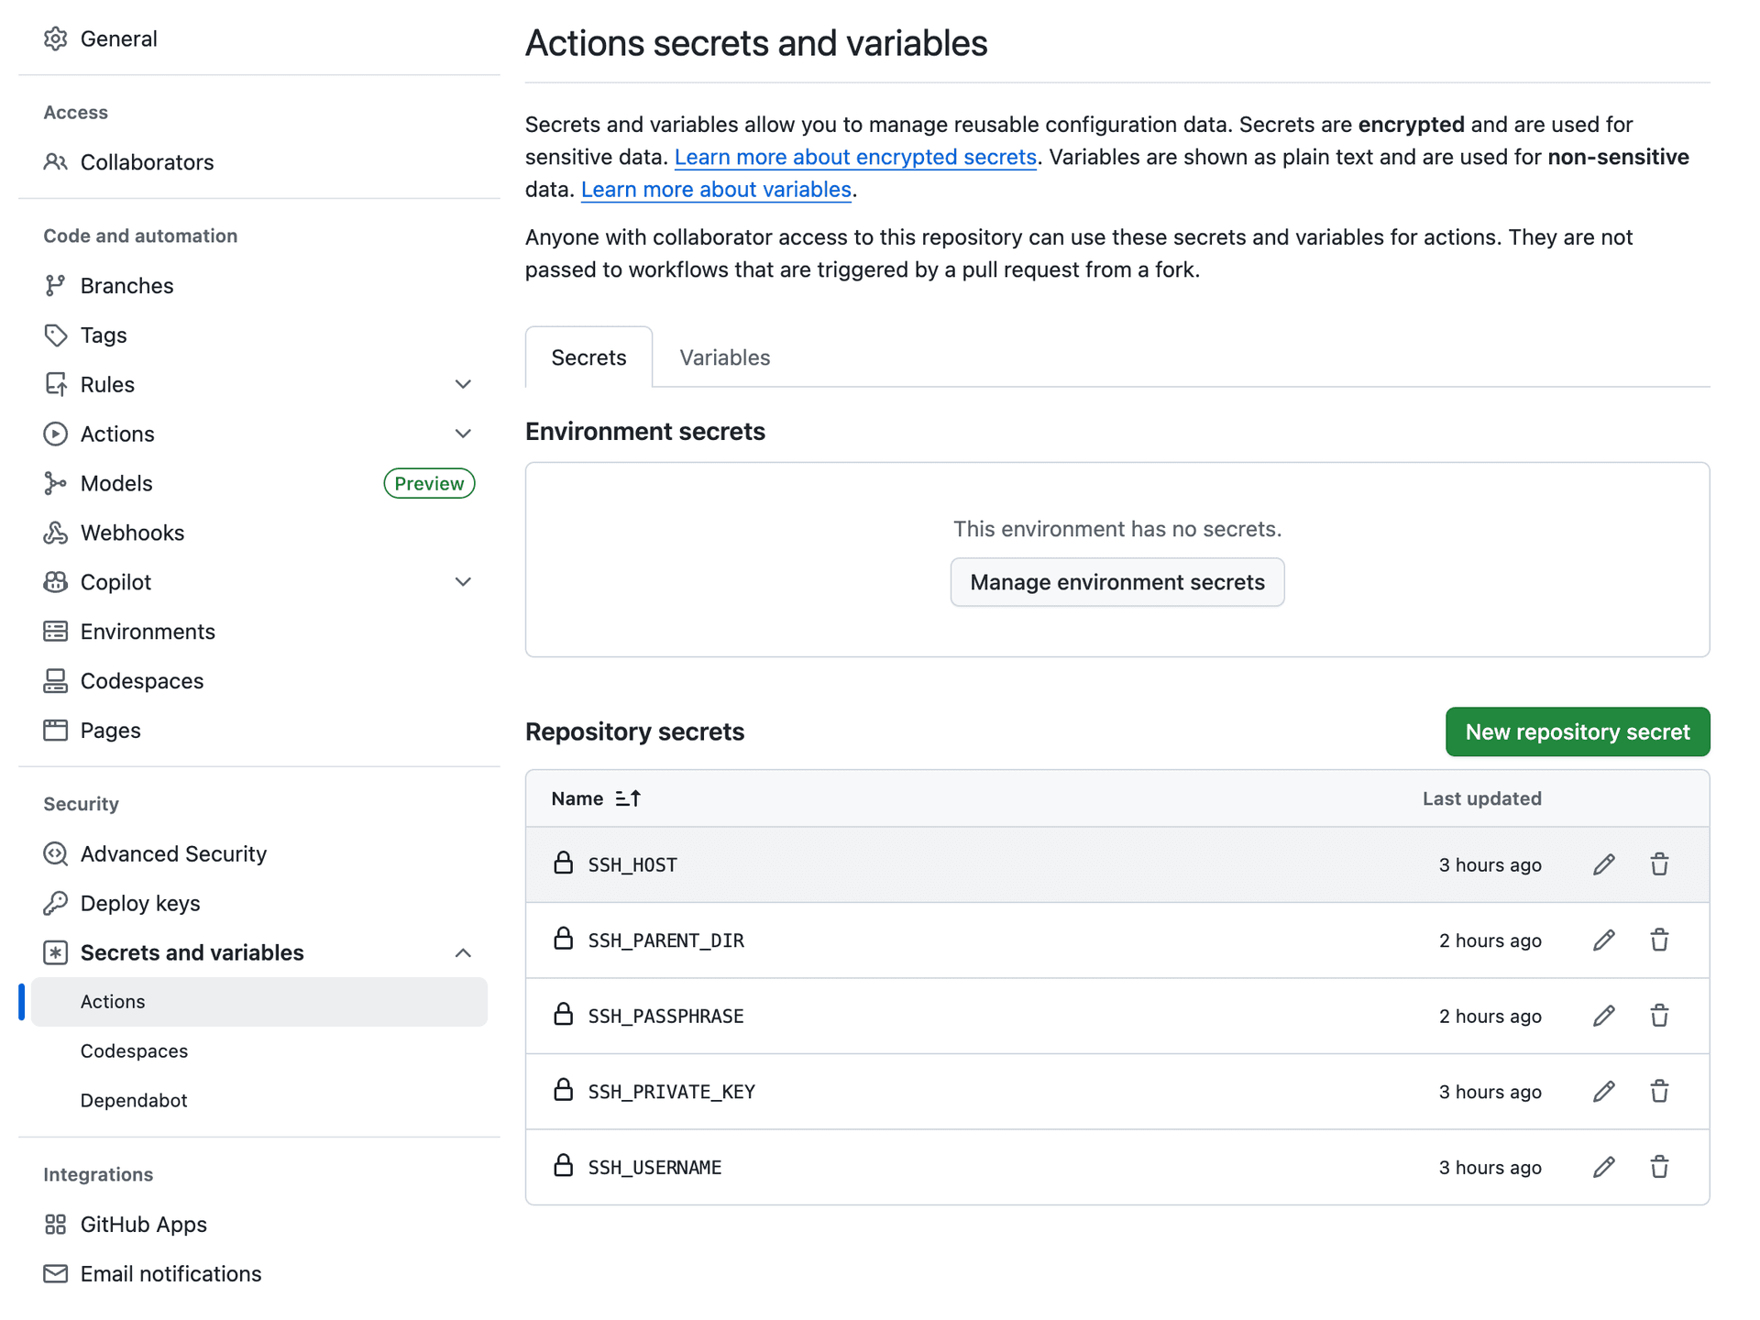Select Dependabot under Secrets and variables
The height and width of the screenshot is (1320, 1760).
click(x=134, y=1100)
